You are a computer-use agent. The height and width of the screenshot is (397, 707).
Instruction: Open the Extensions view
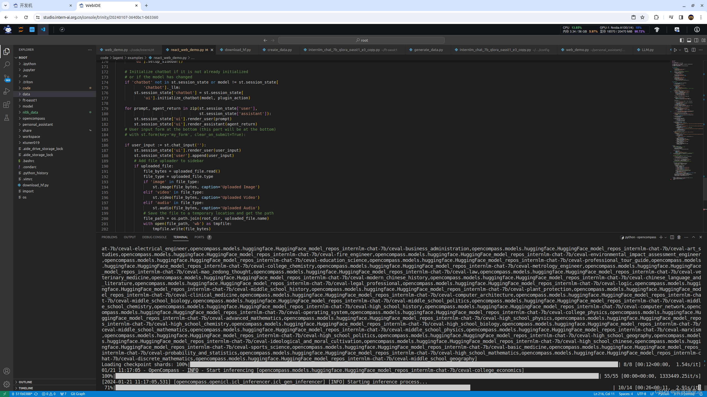coord(7,104)
